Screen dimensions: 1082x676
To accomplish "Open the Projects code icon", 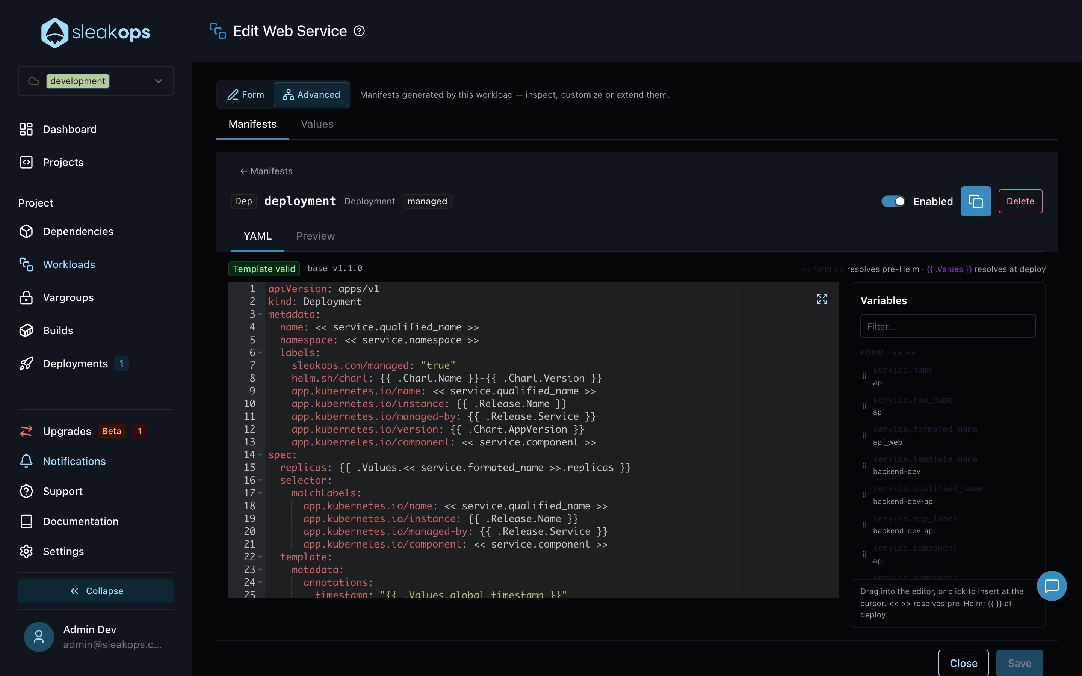I will pos(26,162).
